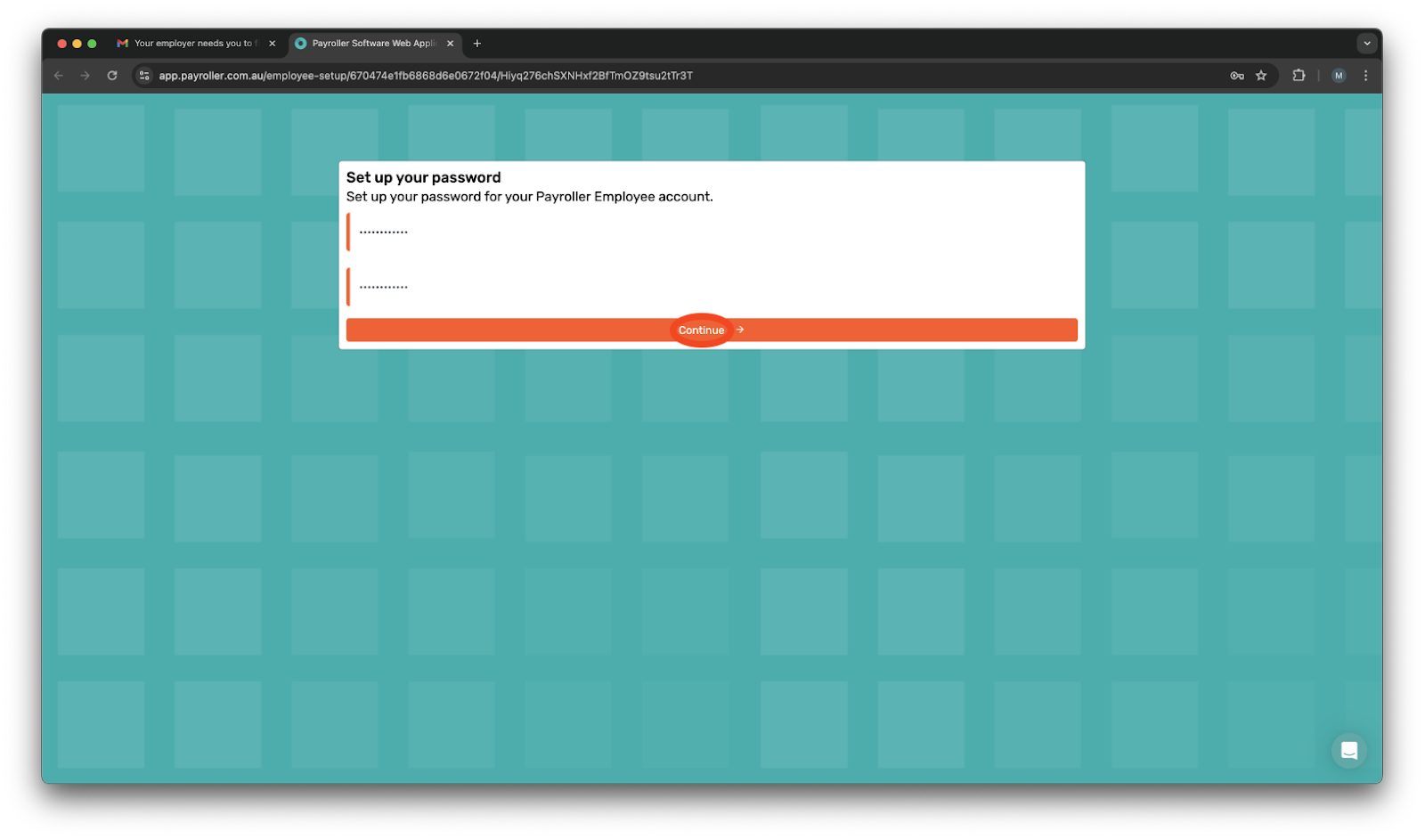The image size is (1425, 839).
Task: Open the Chrome three-dot menu
Action: click(x=1365, y=76)
